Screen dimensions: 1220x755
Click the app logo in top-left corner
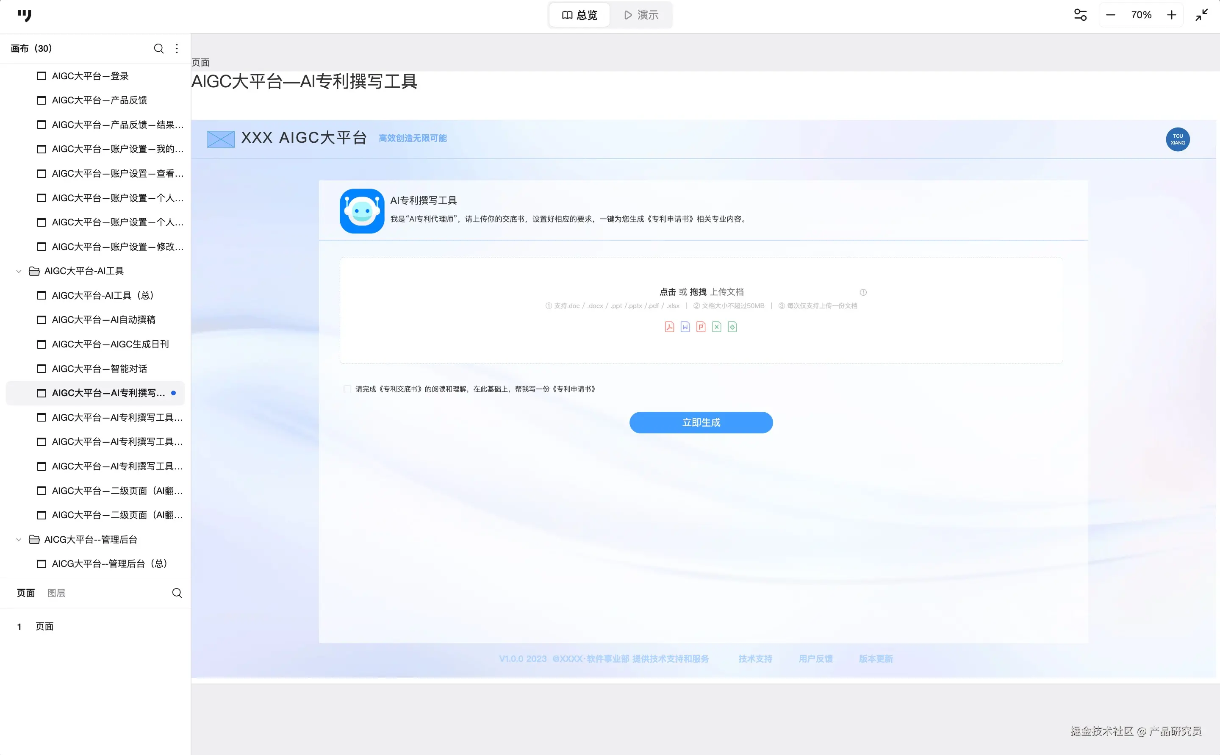(24, 16)
